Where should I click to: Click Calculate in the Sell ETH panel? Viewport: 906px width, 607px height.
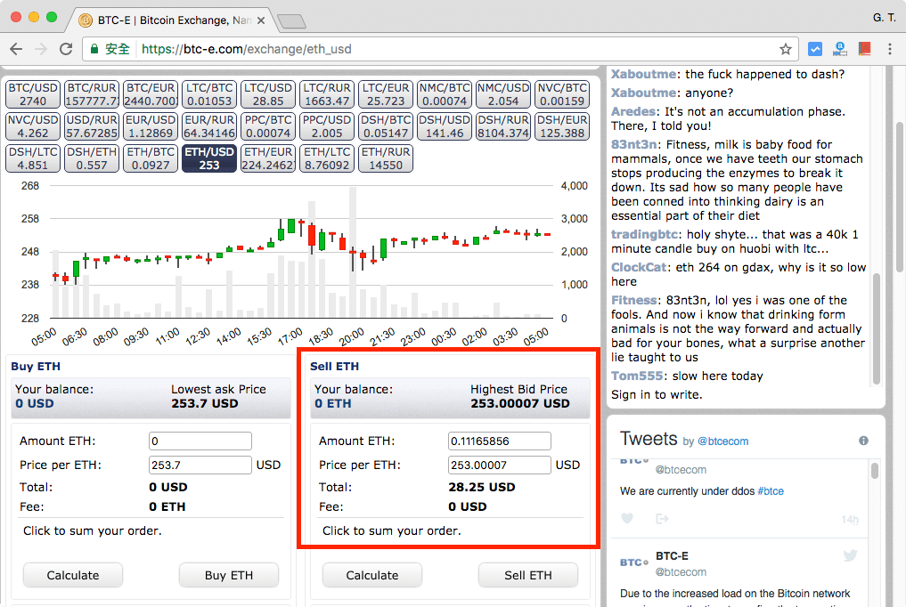pos(371,575)
